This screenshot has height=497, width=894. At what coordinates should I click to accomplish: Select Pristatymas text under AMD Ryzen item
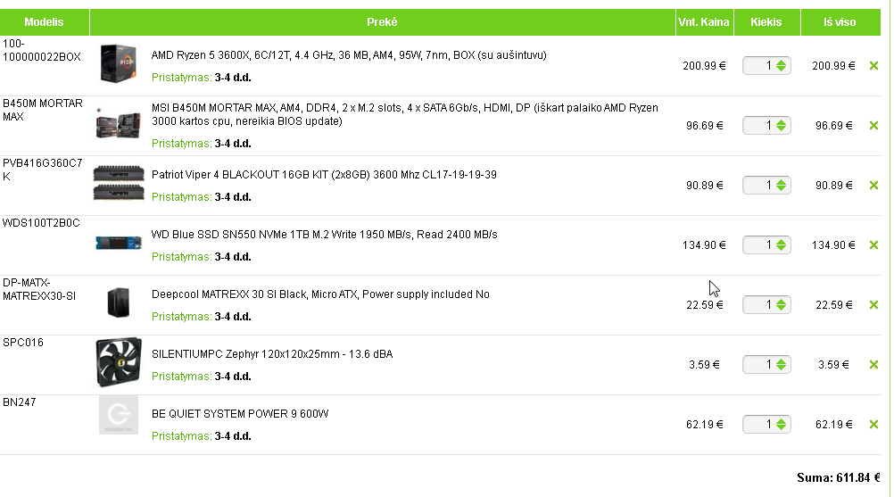[202, 79]
